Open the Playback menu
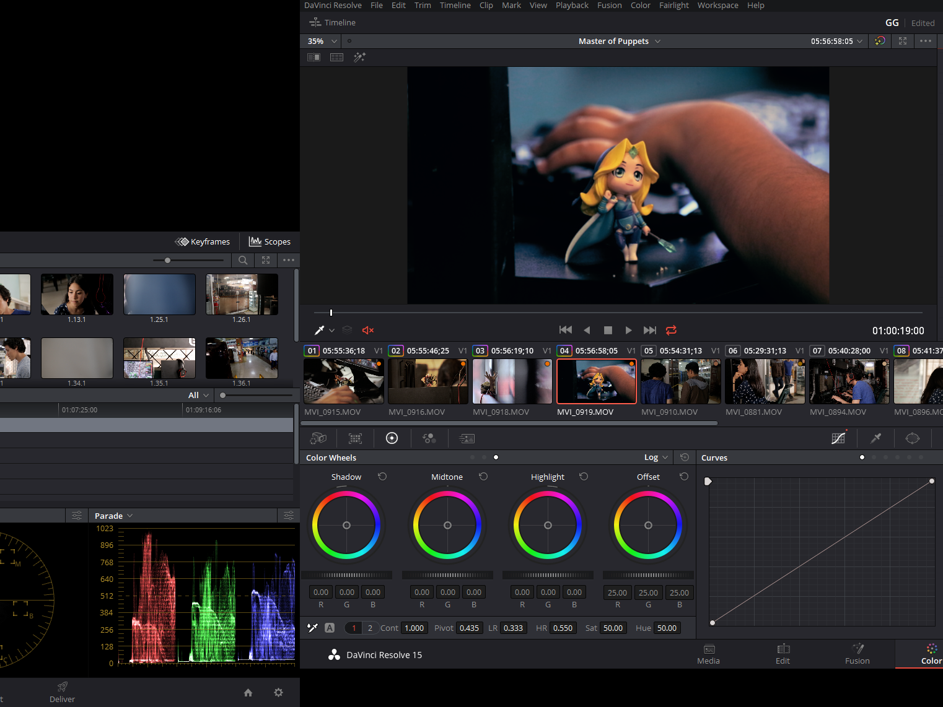Viewport: 943px width, 707px height. point(572,5)
